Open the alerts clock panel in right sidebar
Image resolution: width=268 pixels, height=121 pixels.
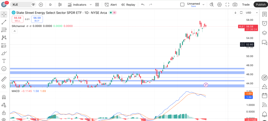click(264, 23)
